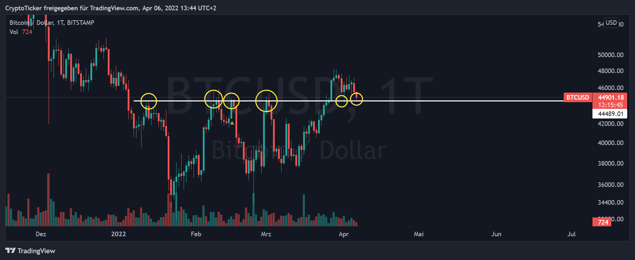Select the largest yellow circle near Mrz
The height and width of the screenshot is (260, 635).
pos(266,101)
